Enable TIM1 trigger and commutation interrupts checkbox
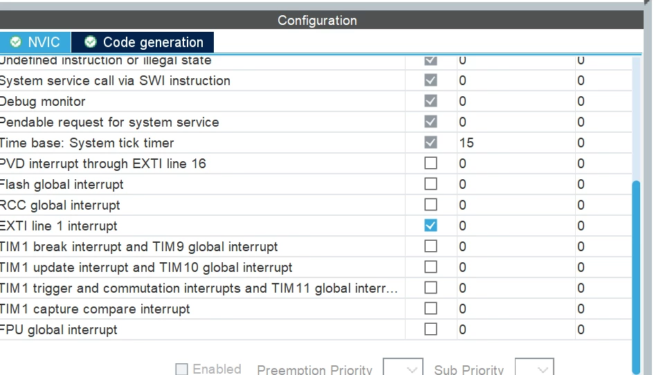The width and height of the screenshot is (654, 375). point(430,288)
